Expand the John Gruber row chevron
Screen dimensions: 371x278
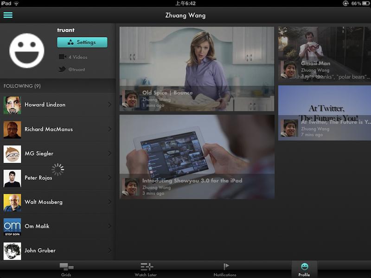[109, 250]
